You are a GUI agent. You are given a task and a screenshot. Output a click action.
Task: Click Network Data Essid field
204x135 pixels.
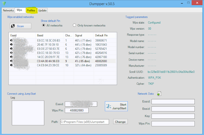(x=173, y=102)
